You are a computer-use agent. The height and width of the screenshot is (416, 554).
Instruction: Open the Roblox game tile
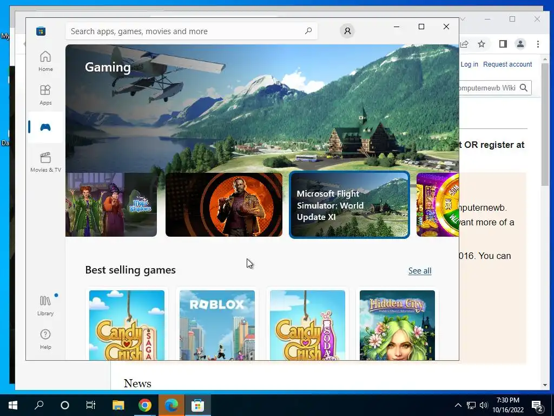tap(217, 325)
